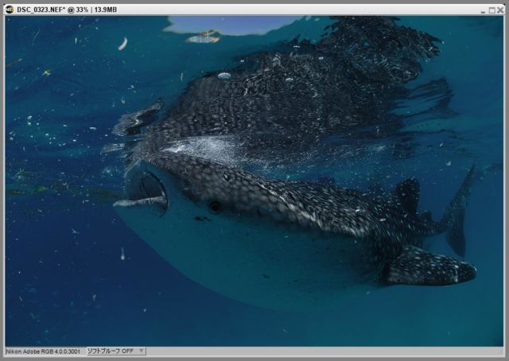The image size is (509, 361).
Task: Minimize the DSC_0323.NEF image window
Action: pos(483,9)
